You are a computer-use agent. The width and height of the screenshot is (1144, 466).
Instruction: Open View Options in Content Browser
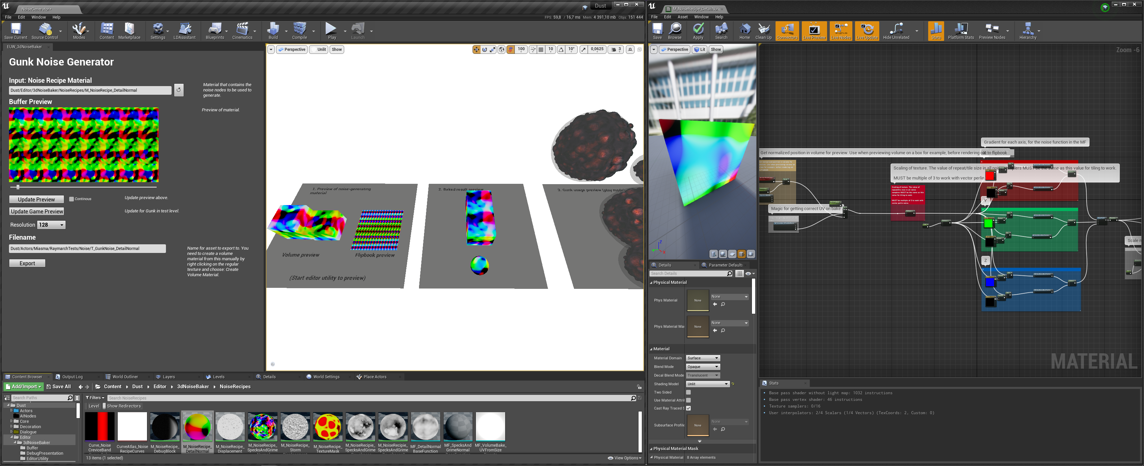pyautogui.click(x=625, y=458)
